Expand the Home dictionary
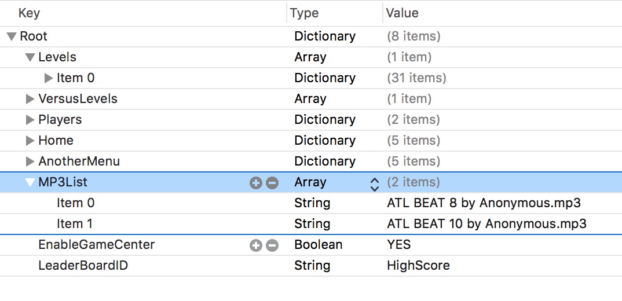Viewport: 622px width, 301px height. pyautogui.click(x=30, y=141)
